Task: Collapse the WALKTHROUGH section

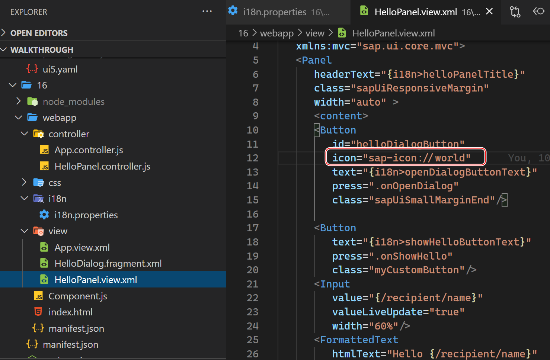Action: 4,49
